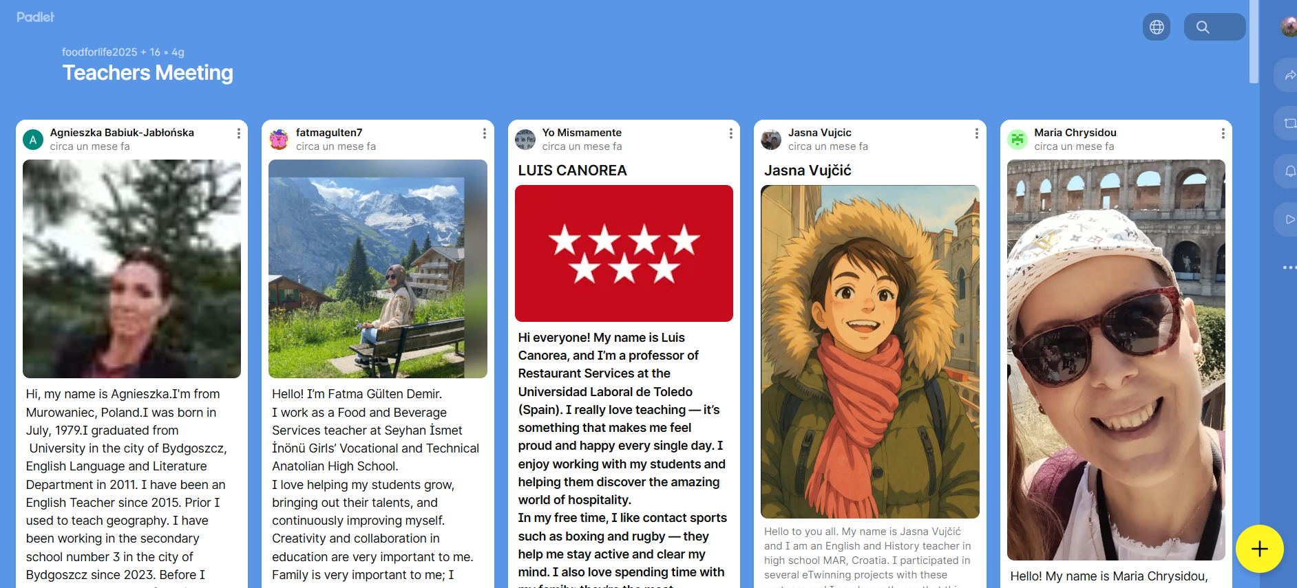Open the search box with magnifier

[x=1214, y=27]
